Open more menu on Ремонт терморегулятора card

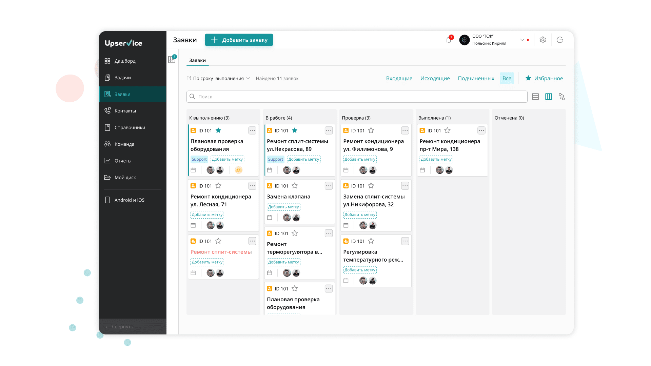[329, 233]
